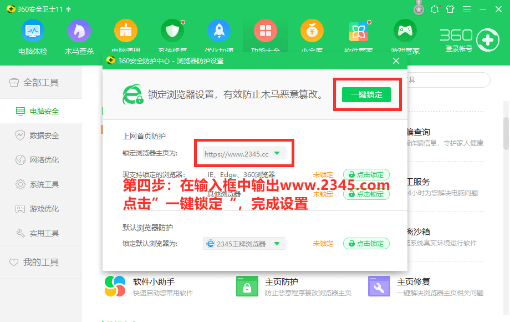Open the 主页防护 lock tool icon
This screenshot has height=322, width=510.
(247, 286)
